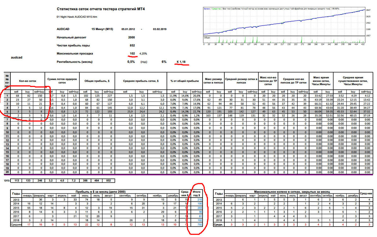Click the total grids cell 246
The height and width of the screenshot is (237, 377).
pos(39,180)
